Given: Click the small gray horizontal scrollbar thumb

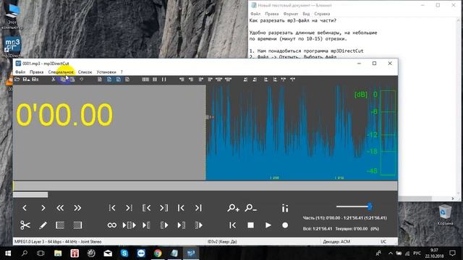Looking at the screenshot, I should point(30,194).
